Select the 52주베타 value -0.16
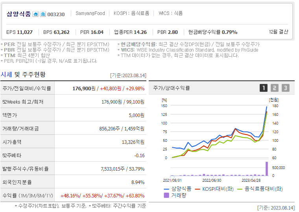299x212 pixels. pos(139,156)
